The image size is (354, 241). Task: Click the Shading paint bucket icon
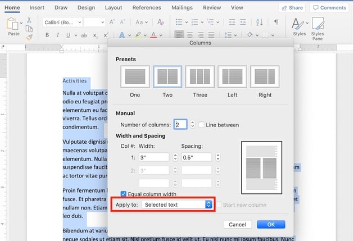click(249, 35)
